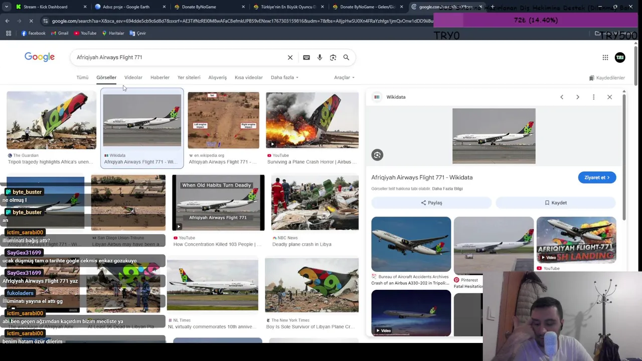Click the Google logo

coord(40,57)
